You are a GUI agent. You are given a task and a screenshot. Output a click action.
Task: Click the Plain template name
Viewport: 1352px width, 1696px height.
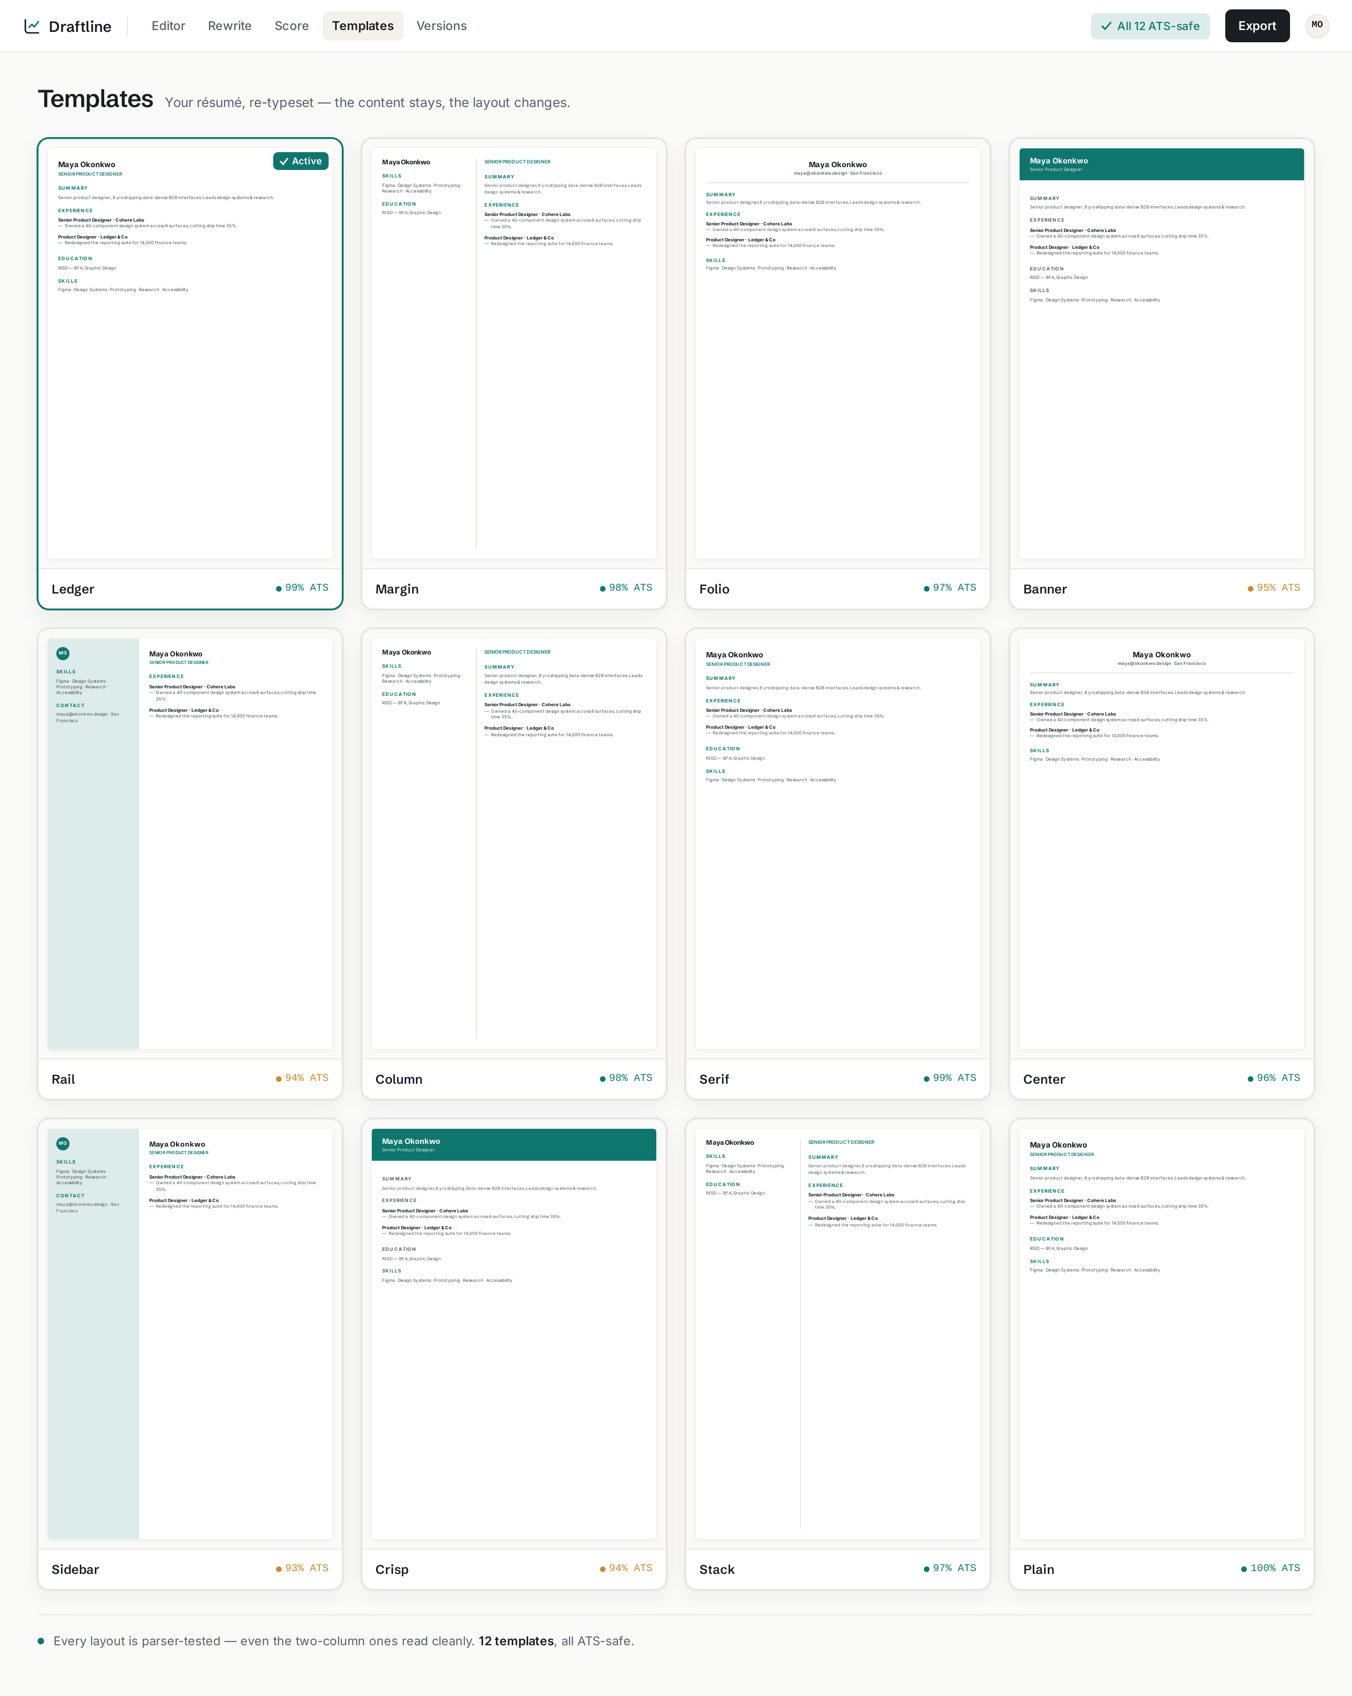coord(1039,1569)
